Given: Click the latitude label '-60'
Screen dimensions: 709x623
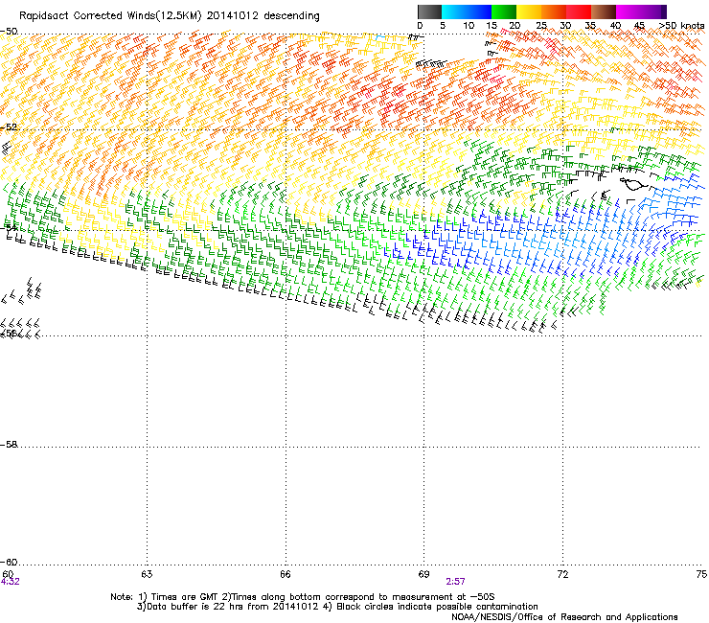Looking at the screenshot, I should [9, 562].
